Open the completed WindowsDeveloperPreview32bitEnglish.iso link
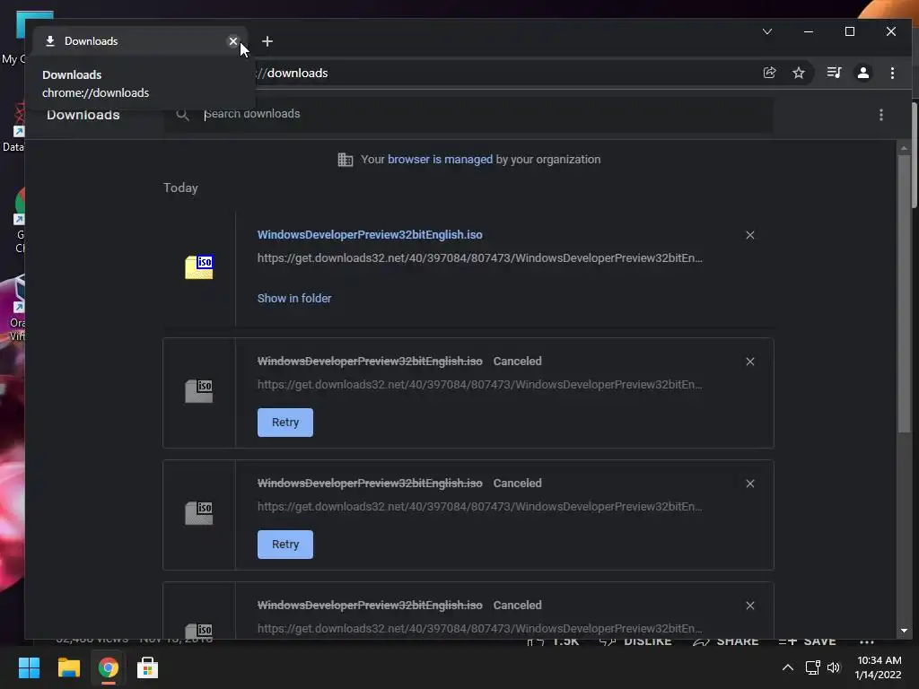The width and height of the screenshot is (919, 689). 370,234
